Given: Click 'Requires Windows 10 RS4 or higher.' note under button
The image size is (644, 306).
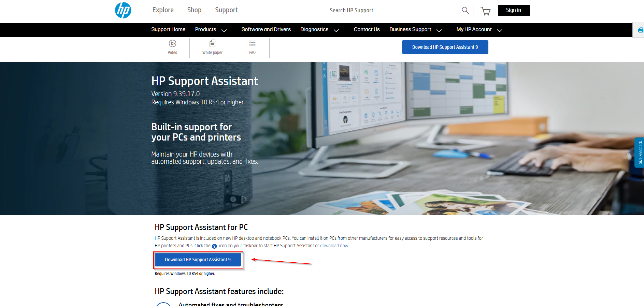Looking at the screenshot, I should [x=185, y=274].
